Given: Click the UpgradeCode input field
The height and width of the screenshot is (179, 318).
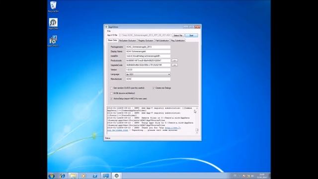Looking at the screenshot, I should 148,65.
